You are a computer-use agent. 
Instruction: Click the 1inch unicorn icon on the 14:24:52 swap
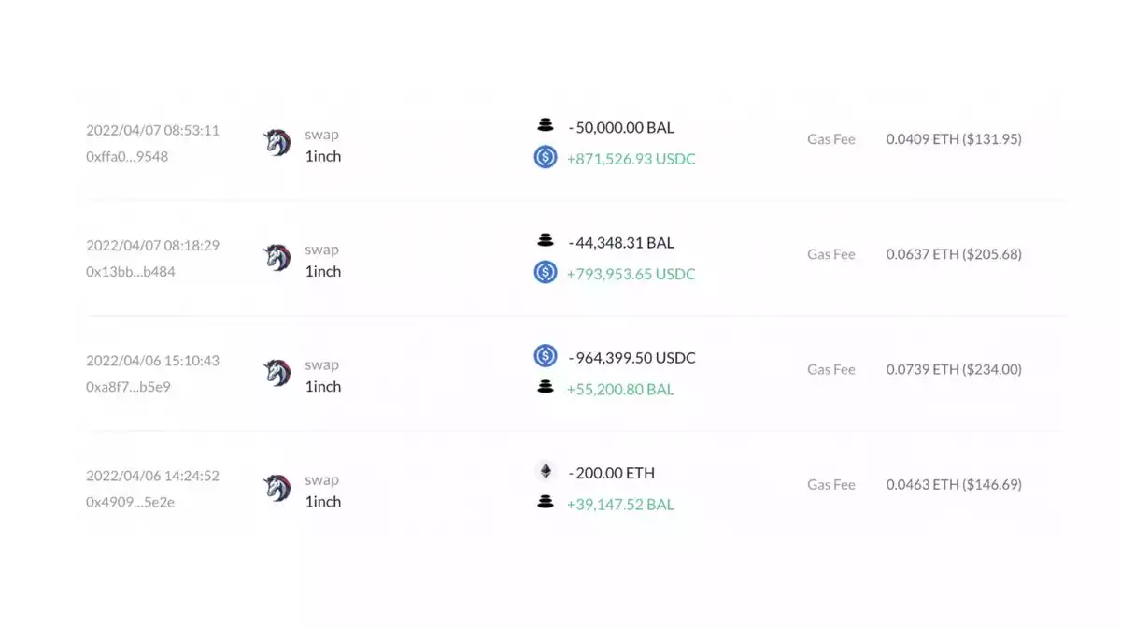tap(277, 488)
